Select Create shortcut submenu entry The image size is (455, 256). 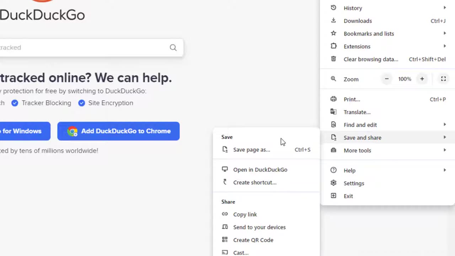(x=266, y=182)
